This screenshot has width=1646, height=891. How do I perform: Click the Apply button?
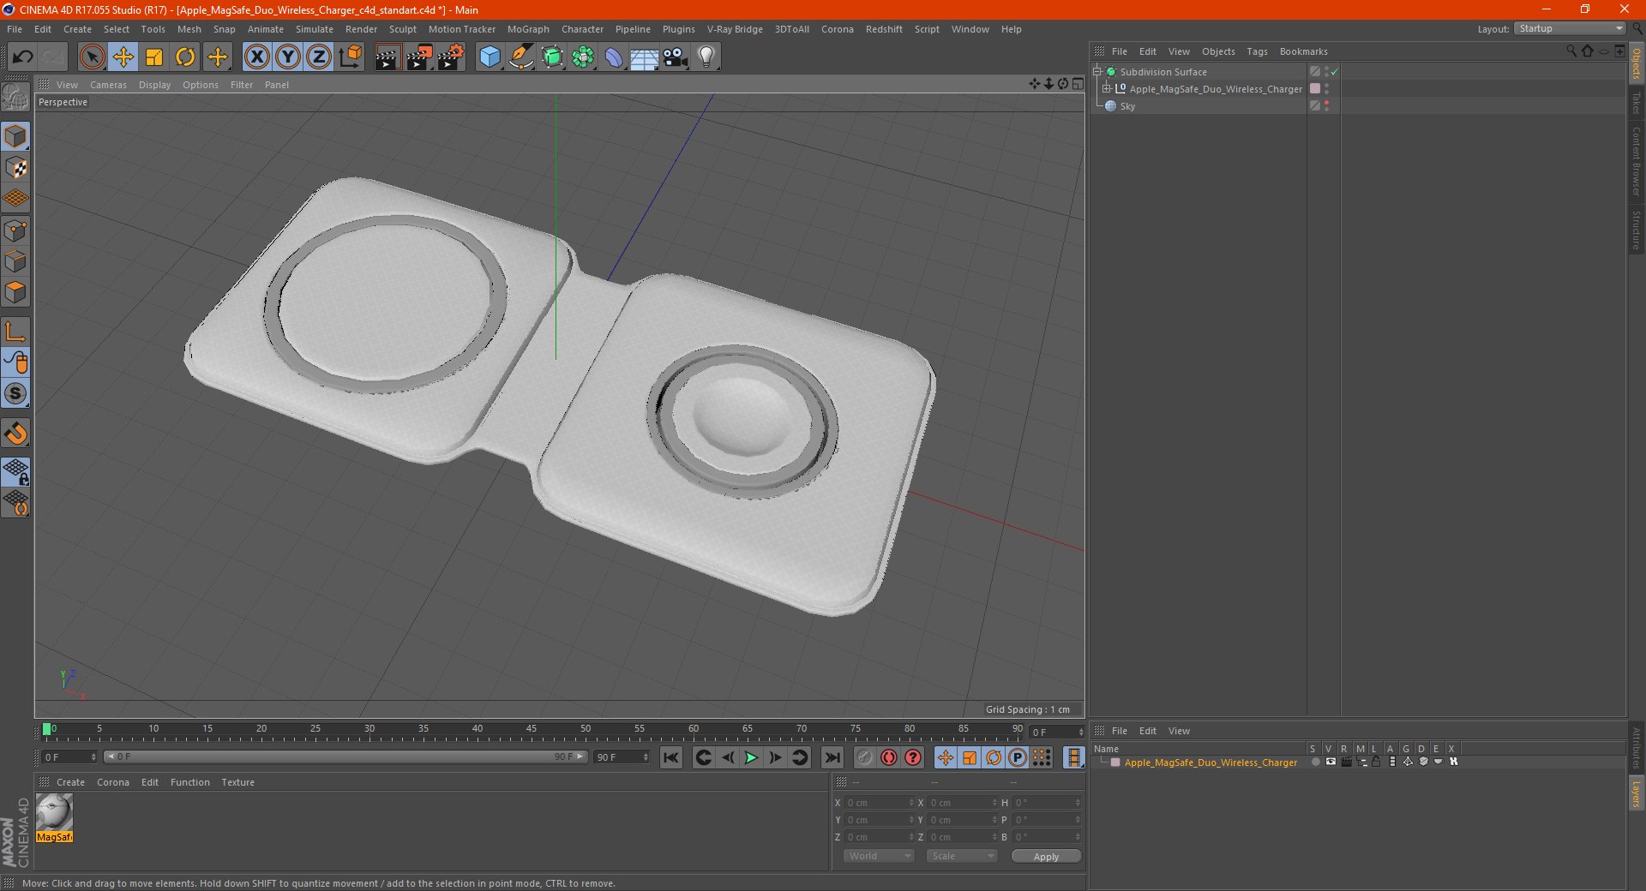[1046, 857]
